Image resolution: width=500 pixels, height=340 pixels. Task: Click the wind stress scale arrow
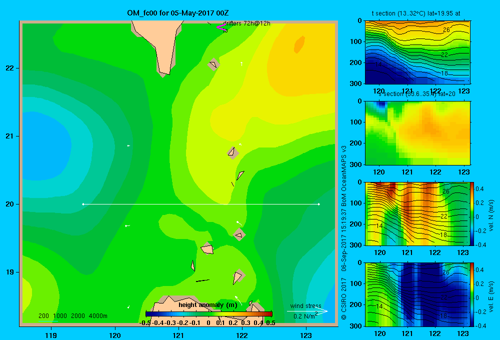[307, 311]
